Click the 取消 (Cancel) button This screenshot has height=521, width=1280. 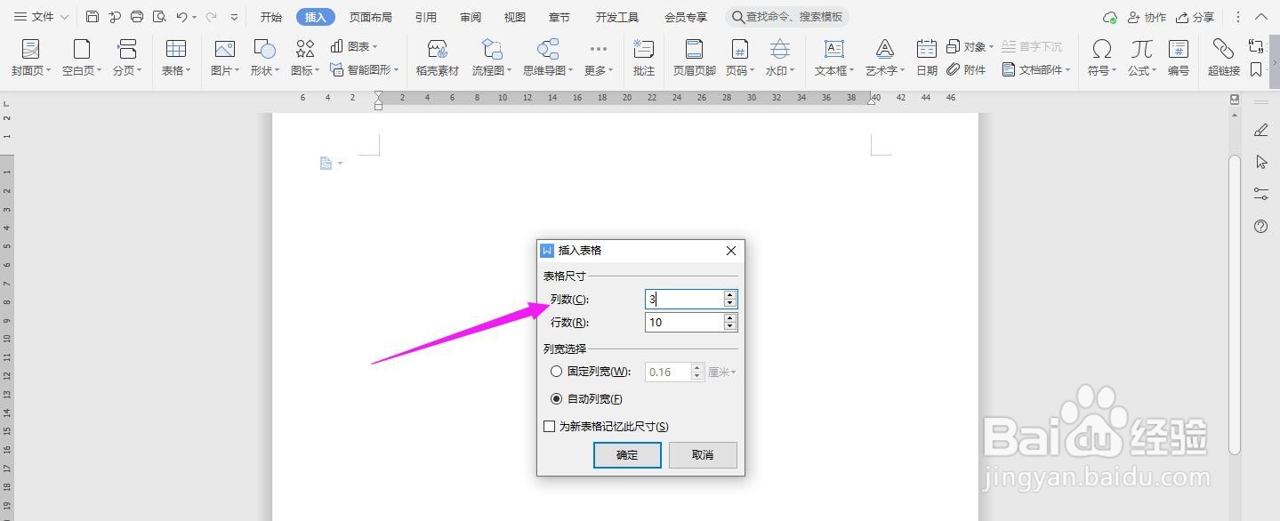tap(703, 454)
